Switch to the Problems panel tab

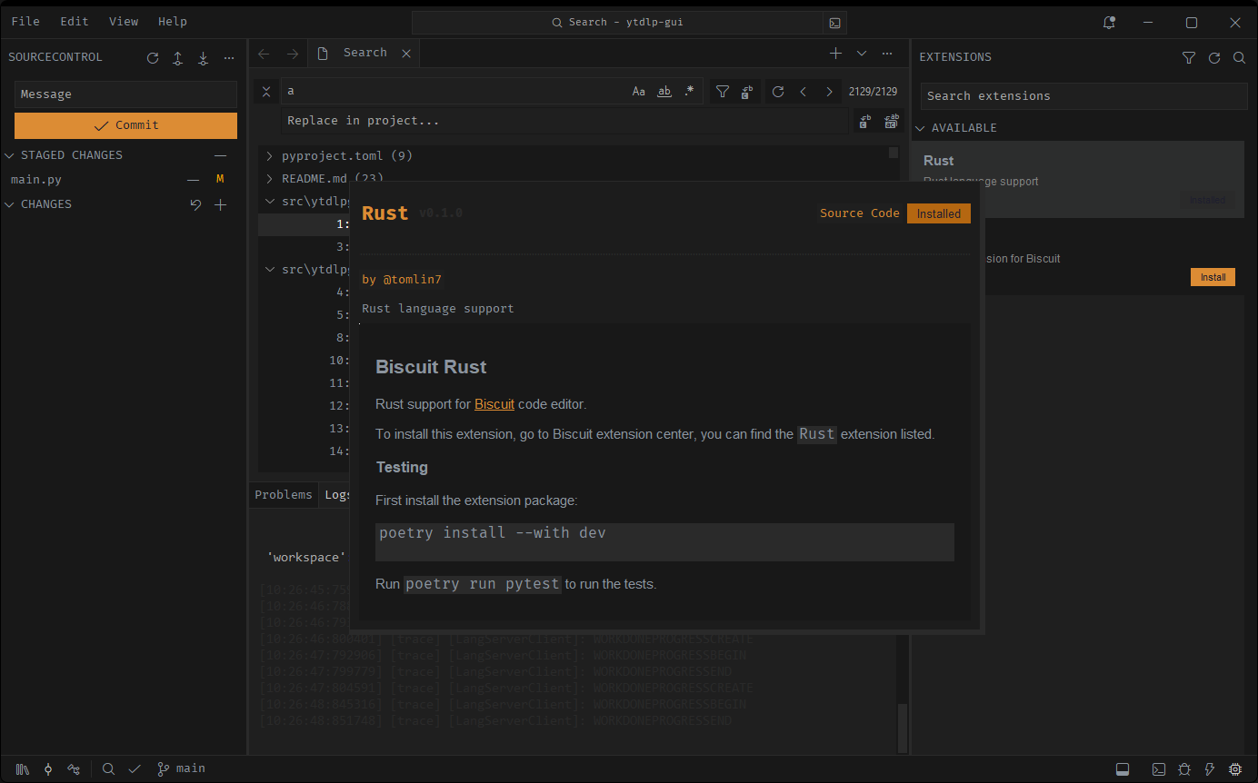click(x=284, y=495)
